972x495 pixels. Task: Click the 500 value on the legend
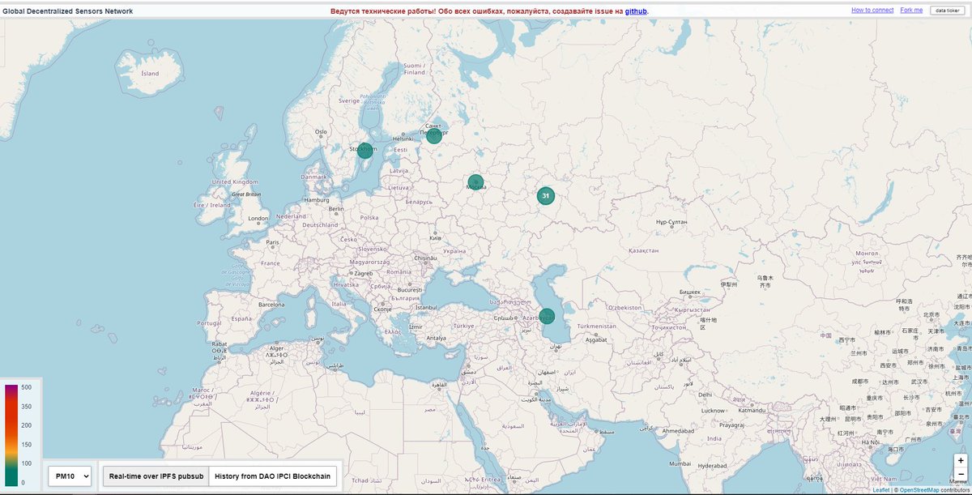coord(27,387)
